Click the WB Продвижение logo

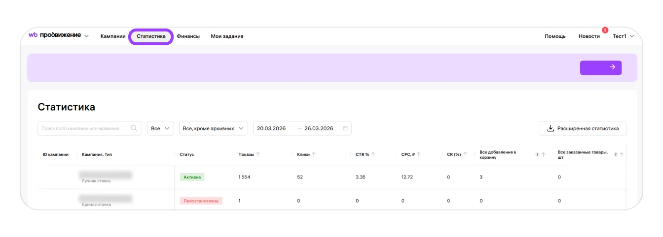[x=54, y=35]
